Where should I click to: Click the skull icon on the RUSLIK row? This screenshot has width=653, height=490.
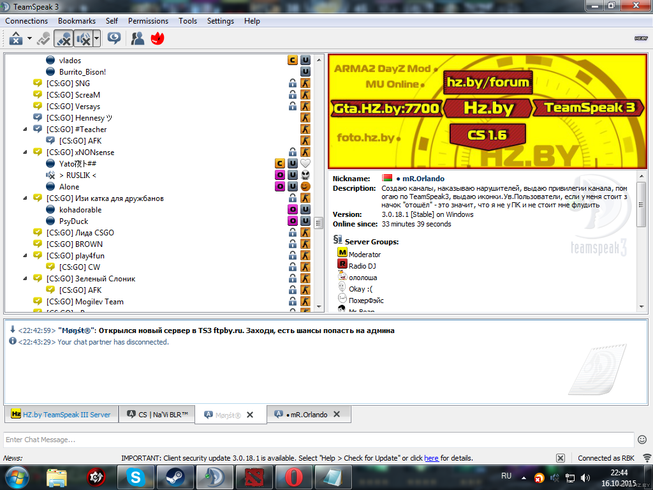[305, 175]
